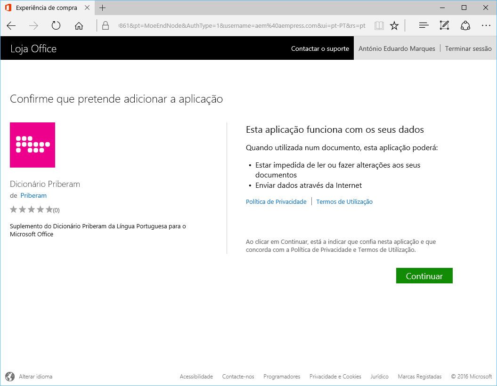Go to the browser home page icon

(x=79, y=26)
